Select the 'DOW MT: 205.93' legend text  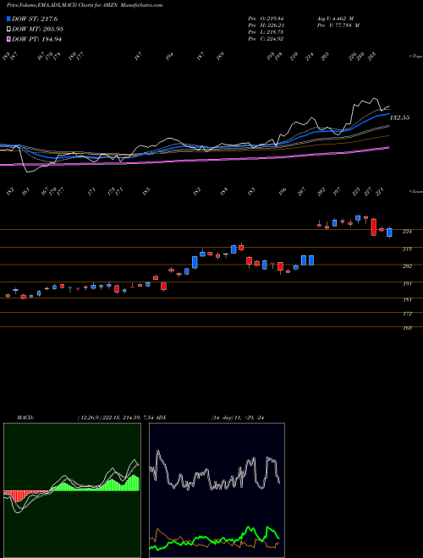pos(38,29)
